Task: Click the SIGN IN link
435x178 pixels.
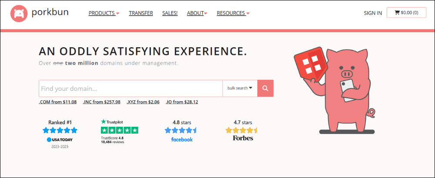Action: coord(373,13)
